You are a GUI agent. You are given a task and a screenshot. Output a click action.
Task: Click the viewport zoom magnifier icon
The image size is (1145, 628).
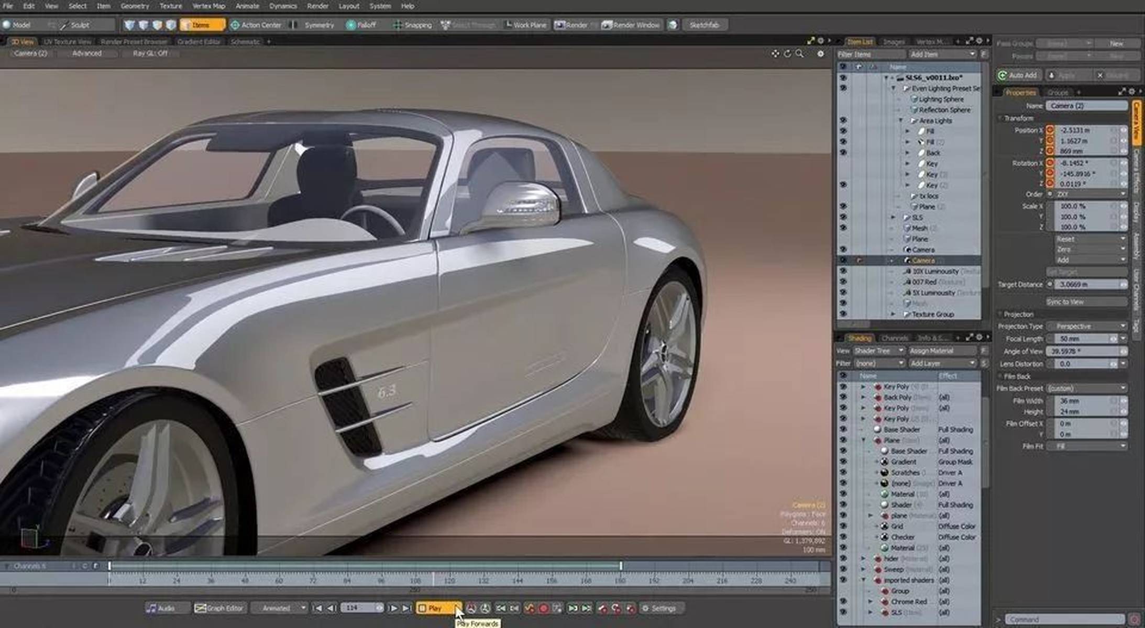[x=799, y=54]
